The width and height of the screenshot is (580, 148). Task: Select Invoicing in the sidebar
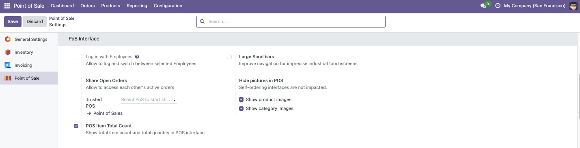[29, 65]
